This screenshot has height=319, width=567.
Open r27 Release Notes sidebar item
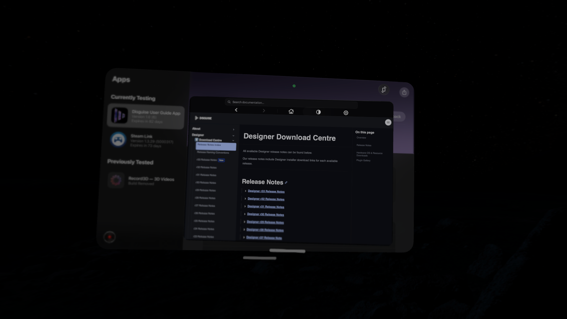(204, 206)
